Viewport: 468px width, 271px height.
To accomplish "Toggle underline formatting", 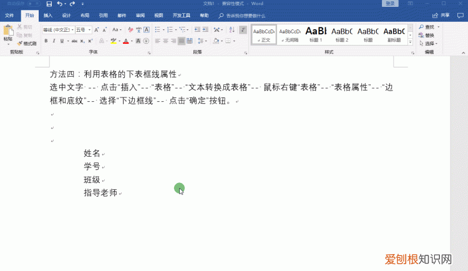I will (x=62, y=41).
